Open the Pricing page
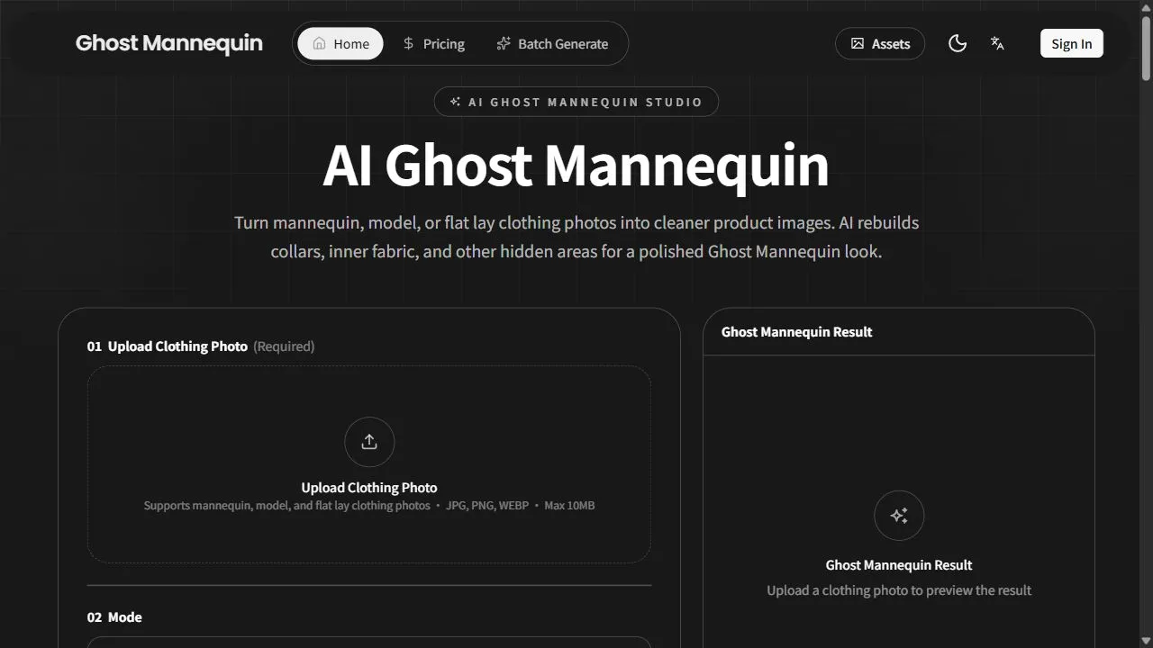 pyautogui.click(x=433, y=43)
